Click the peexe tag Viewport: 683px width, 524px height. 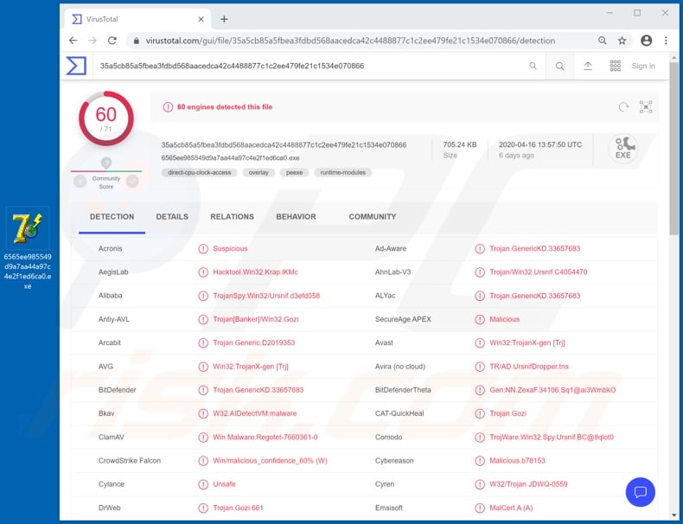point(295,172)
